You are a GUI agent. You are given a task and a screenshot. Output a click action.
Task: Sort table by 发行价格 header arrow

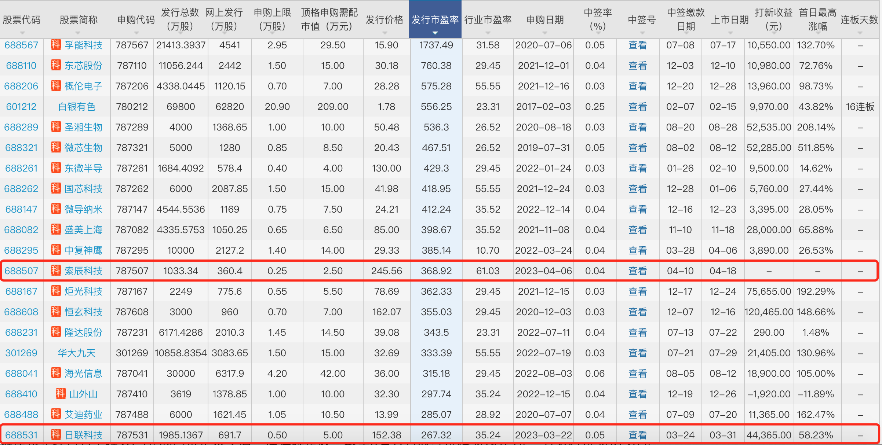pos(384,33)
